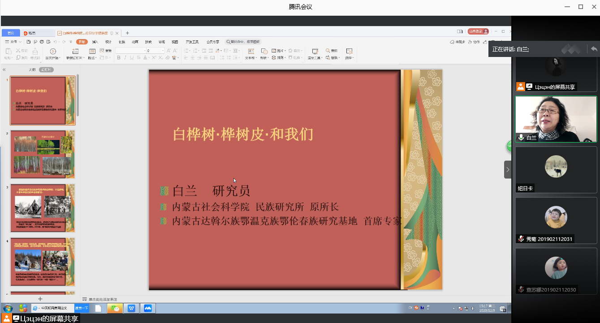
Task: Click 白兰's microphone status icon
Action: pos(521,138)
